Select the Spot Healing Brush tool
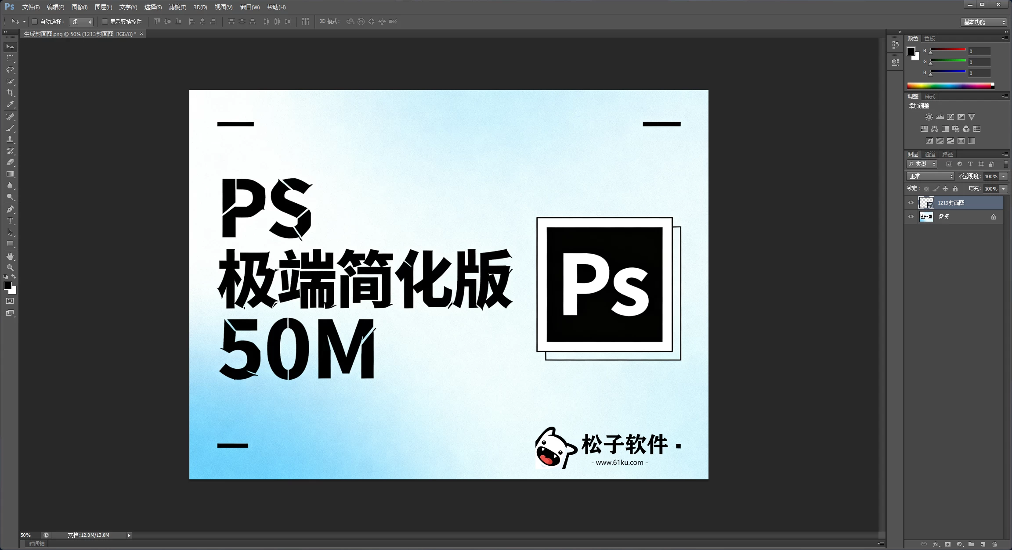This screenshot has width=1012, height=550. pos(10,117)
